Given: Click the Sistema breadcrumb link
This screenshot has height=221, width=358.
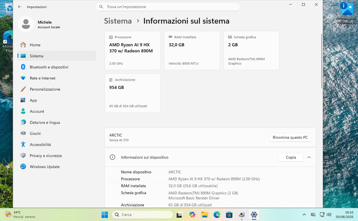Looking at the screenshot, I should (118, 21).
